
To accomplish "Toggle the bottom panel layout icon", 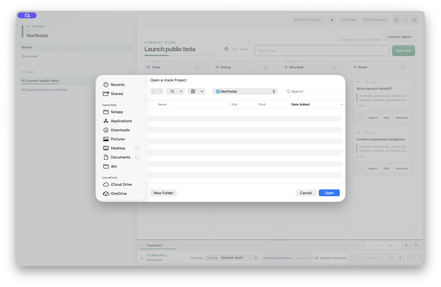I will coord(414,20).
